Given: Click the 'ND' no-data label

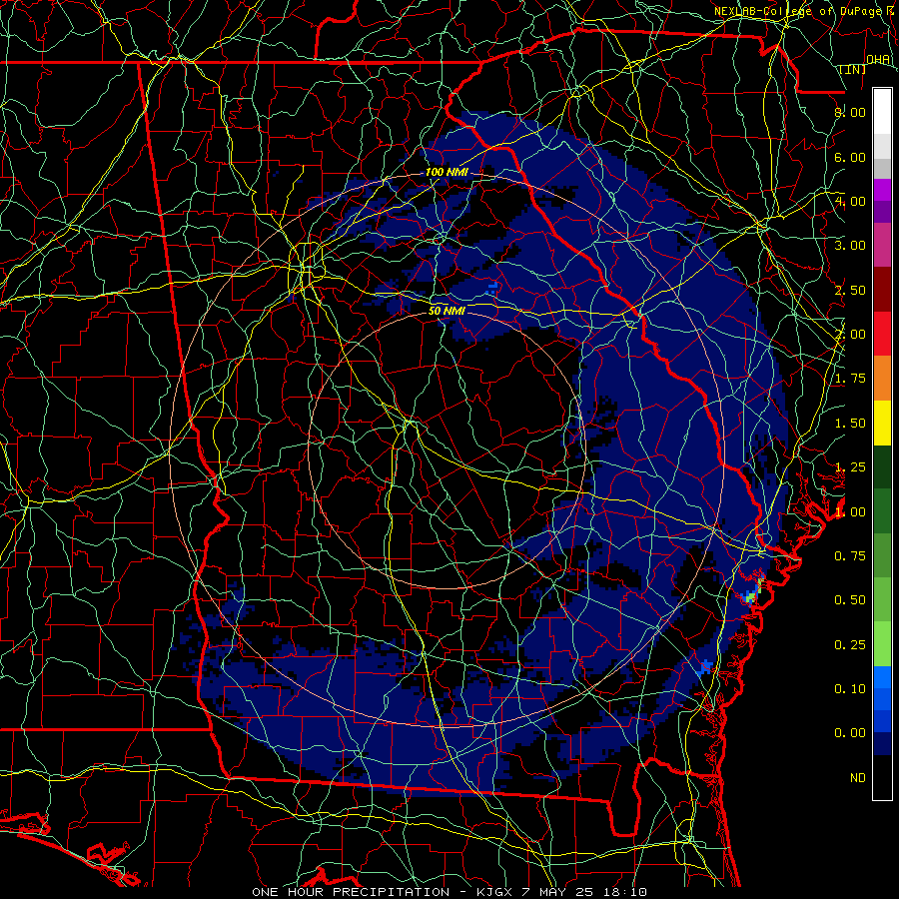Looking at the screenshot, I should tap(858, 778).
